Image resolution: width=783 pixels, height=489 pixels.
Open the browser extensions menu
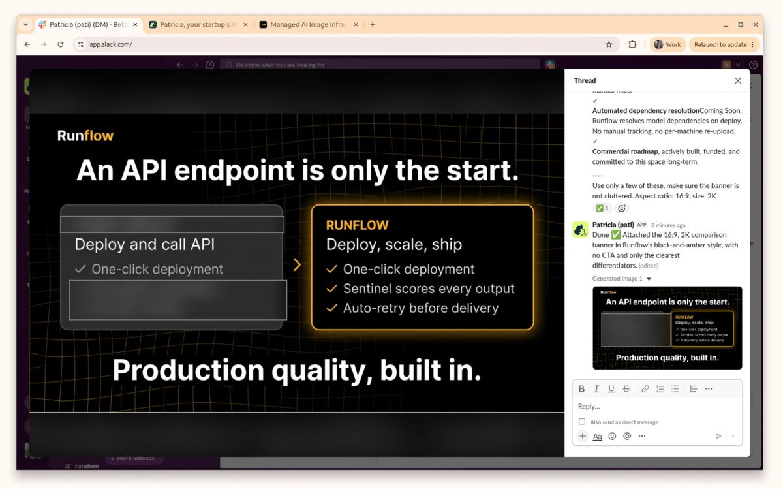pyautogui.click(x=632, y=44)
